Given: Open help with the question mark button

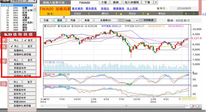Looking at the screenshot, I should 156,2.
